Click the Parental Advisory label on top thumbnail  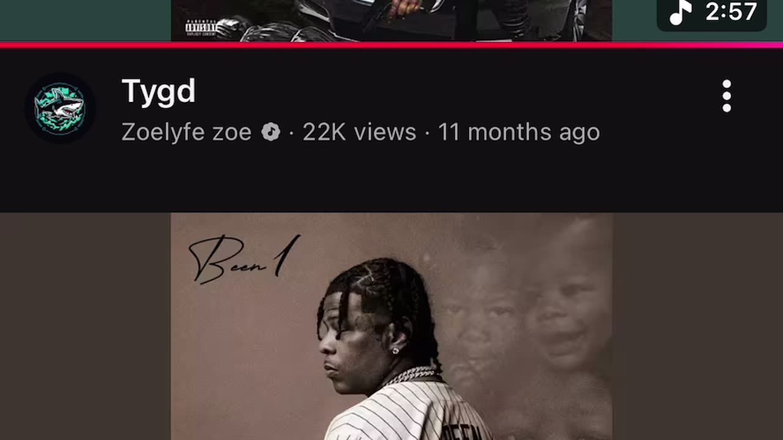201,27
